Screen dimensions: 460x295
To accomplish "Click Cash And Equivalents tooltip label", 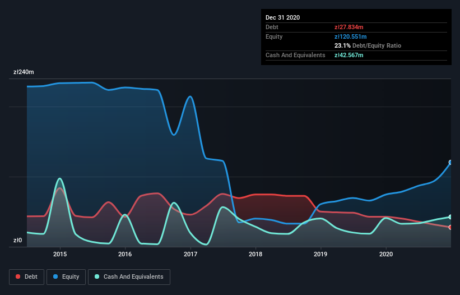I will (x=295, y=55).
